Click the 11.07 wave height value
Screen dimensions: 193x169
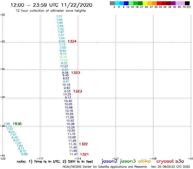[x=64, y=66]
